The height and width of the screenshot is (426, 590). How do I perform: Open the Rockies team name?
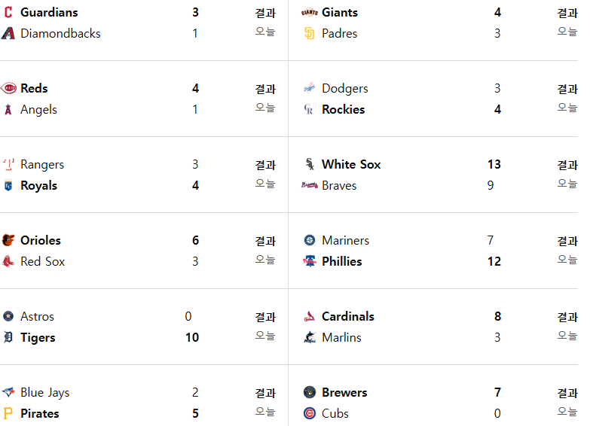pos(343,109)
